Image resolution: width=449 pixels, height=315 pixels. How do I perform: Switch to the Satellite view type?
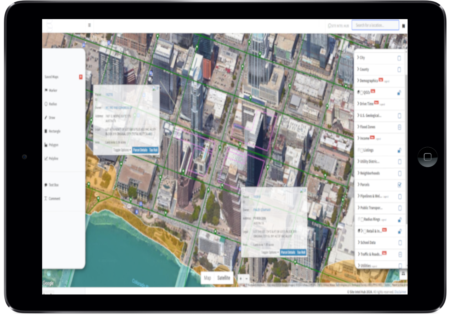tap(223, 278)
